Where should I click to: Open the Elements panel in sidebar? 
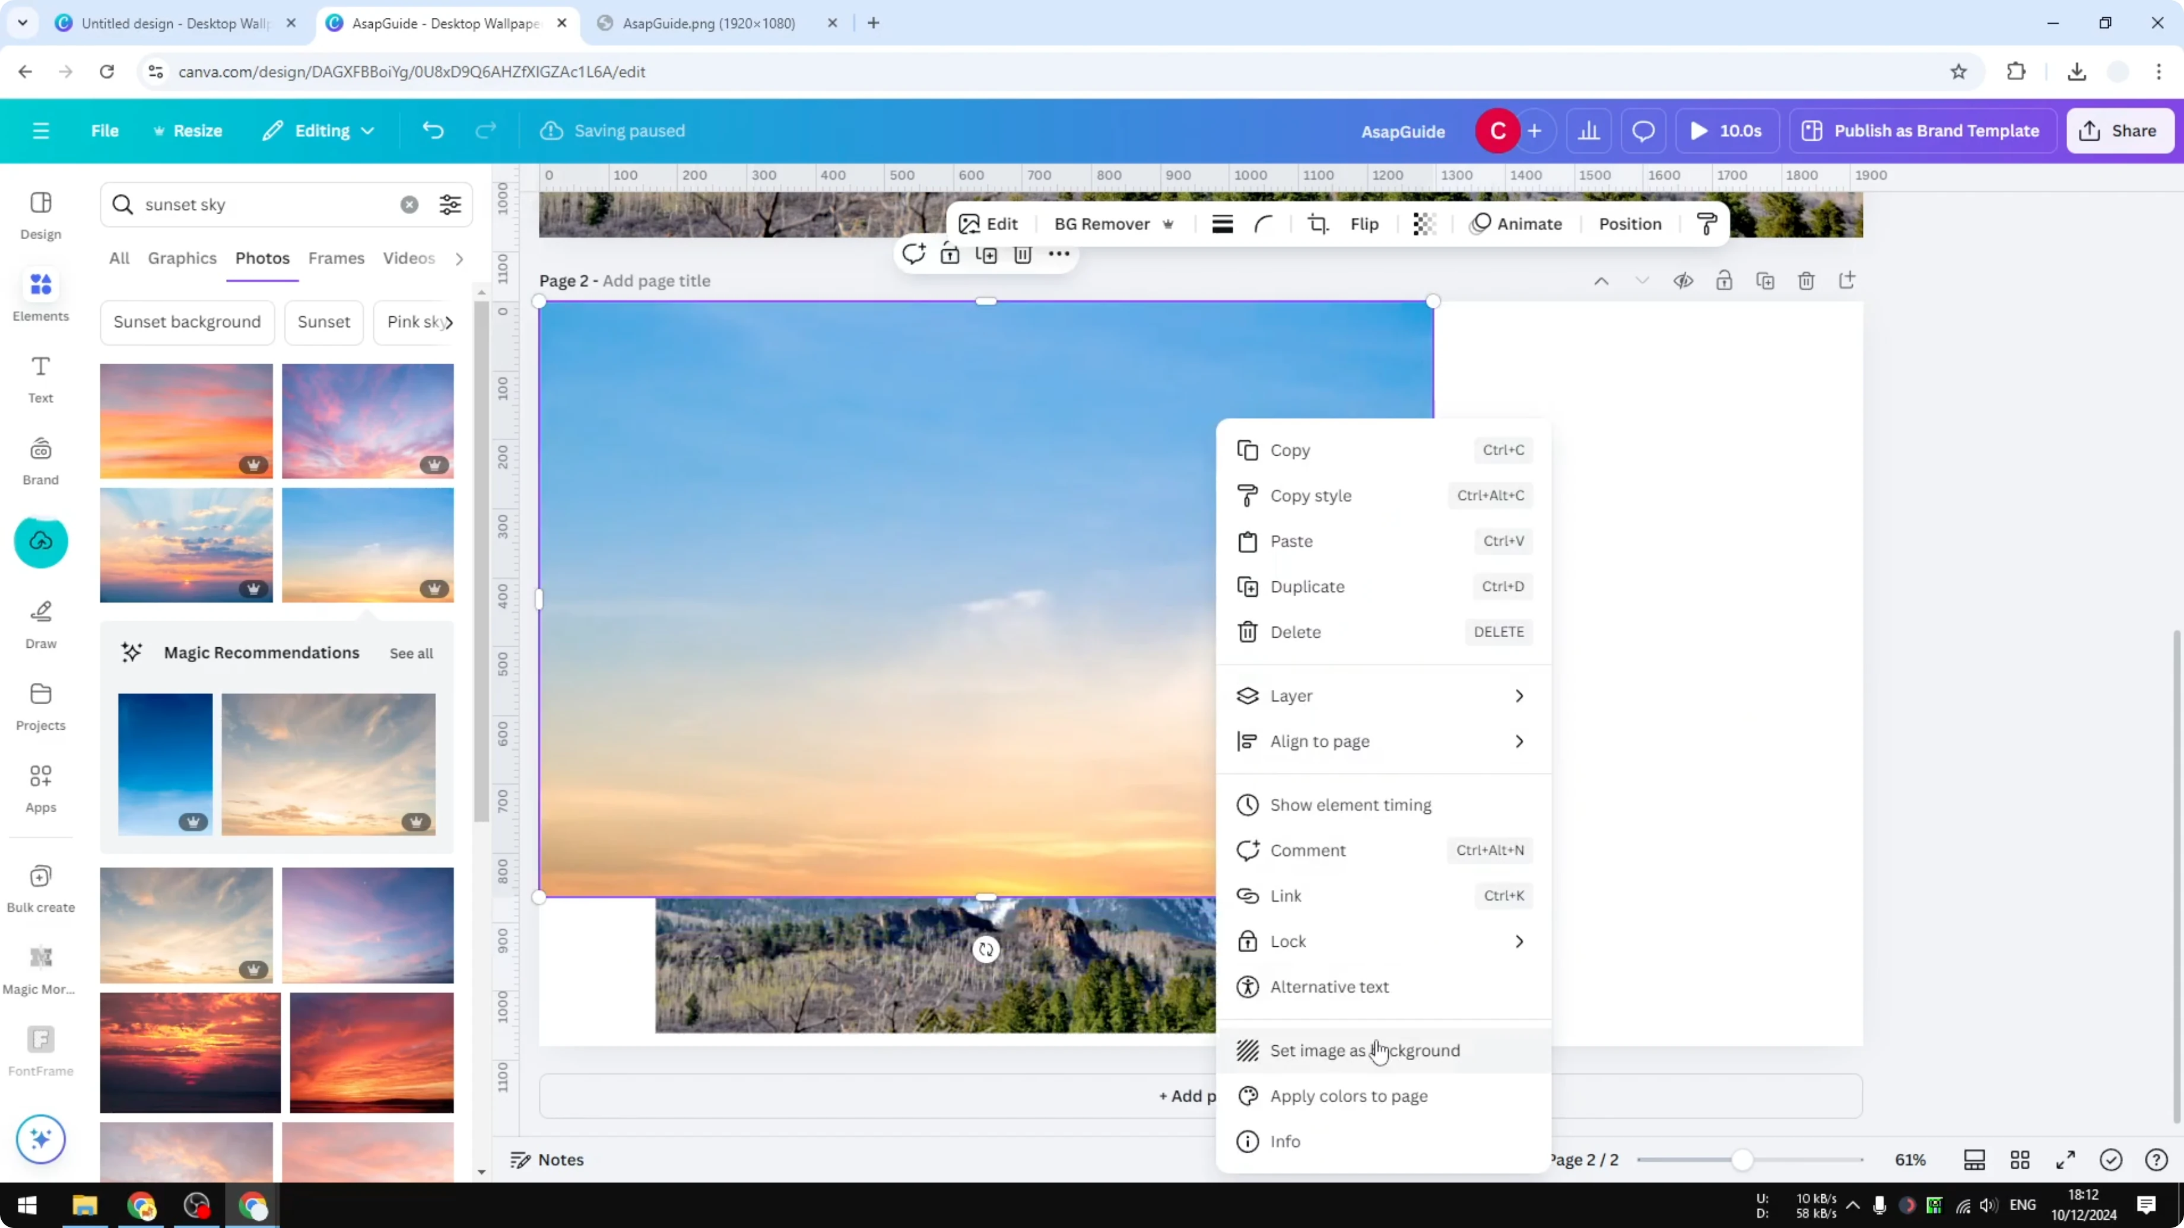pyautogui.click(x=40, y=296)
